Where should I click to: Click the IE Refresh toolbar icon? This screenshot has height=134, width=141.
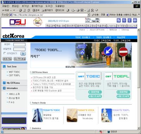[24, 10]
